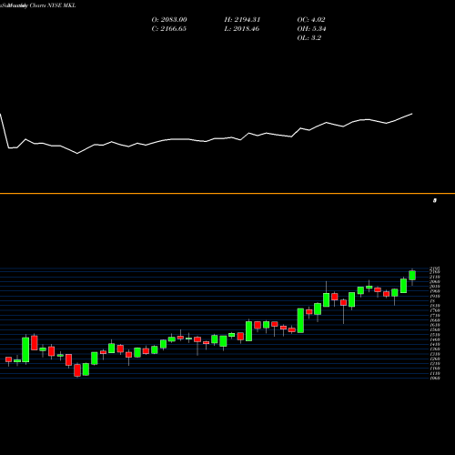
Task: Click the Charts NYSE MKL chart title
Action: [x=53, y=5]
